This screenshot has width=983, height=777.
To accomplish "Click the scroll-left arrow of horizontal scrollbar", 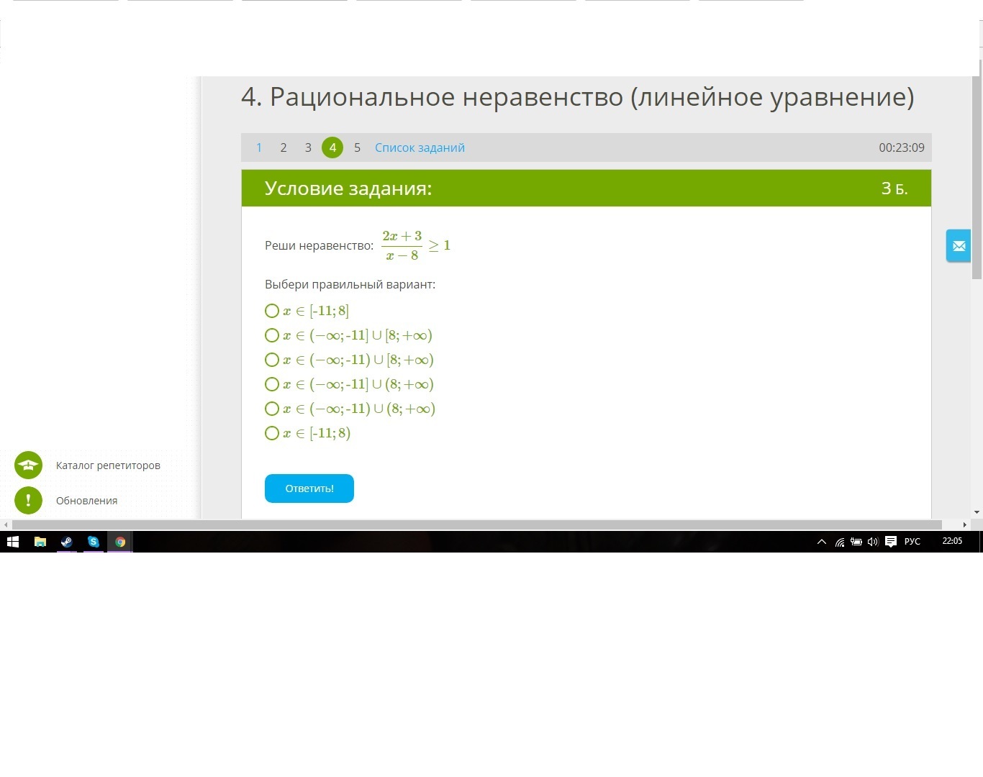I will pyautogui.click(x=6, y=524).
